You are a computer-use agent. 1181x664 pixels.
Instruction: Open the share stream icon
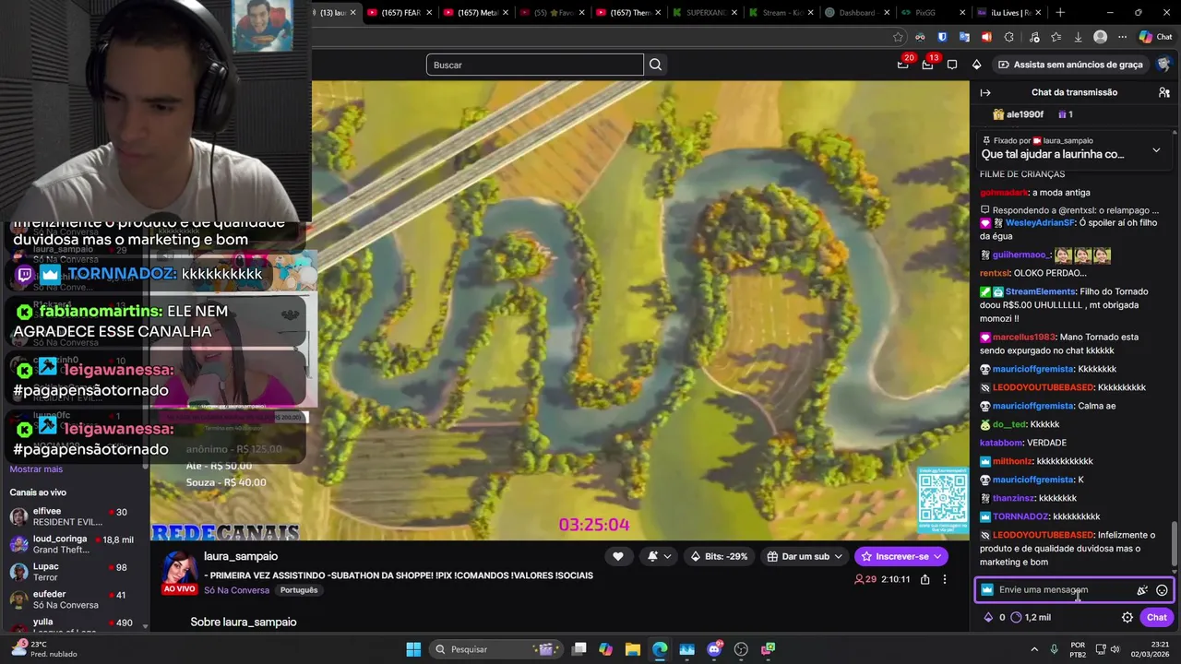pos(925,579)
